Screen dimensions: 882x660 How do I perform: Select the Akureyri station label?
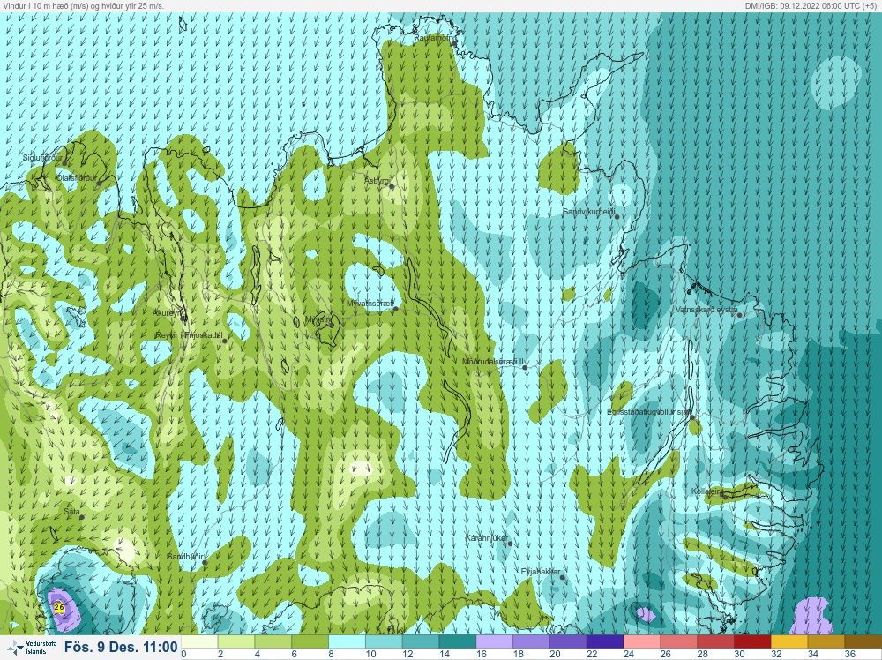[x=168, y=313]
